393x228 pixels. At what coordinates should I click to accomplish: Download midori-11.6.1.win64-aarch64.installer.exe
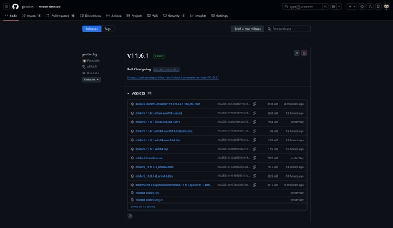coord(164,131)
